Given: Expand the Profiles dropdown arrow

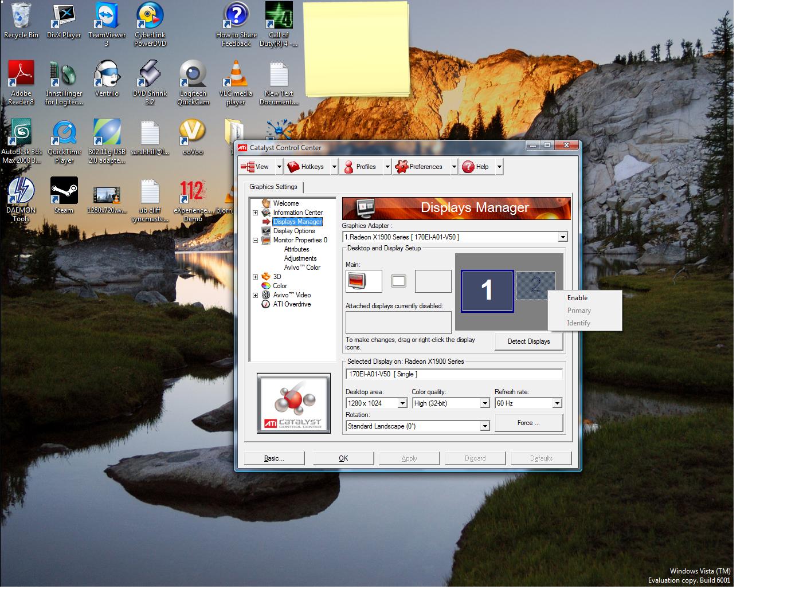Looking at the screenshot, I should coord(387,167).
